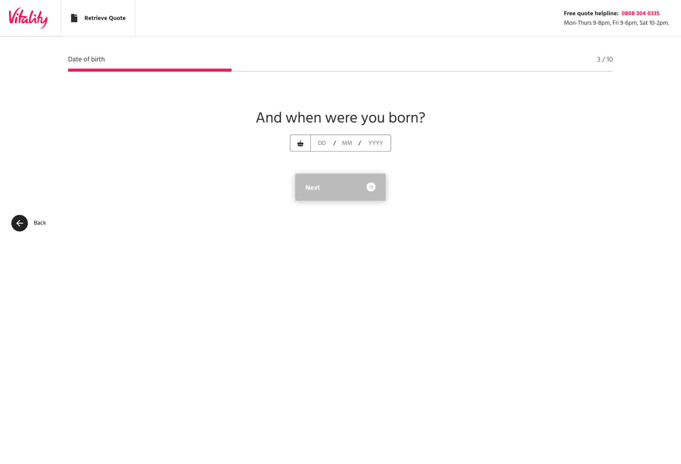The height and width of the screenshot is (464, 681).
Task: Click the Vitality logo
Action: (x=28, y=18)
